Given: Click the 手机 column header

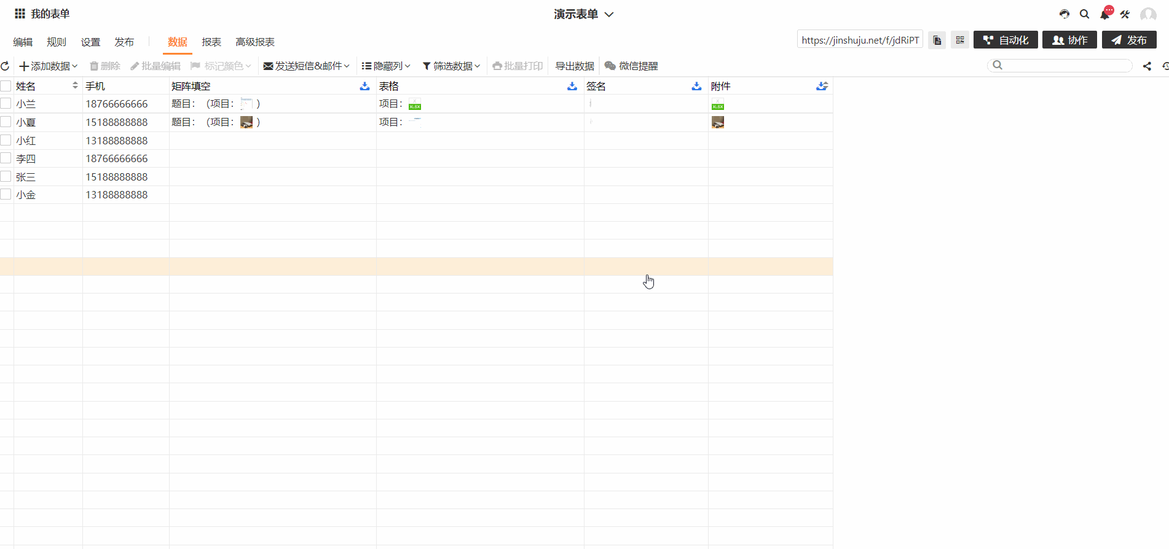Looking at the screenshot, I should click(126, 86).
